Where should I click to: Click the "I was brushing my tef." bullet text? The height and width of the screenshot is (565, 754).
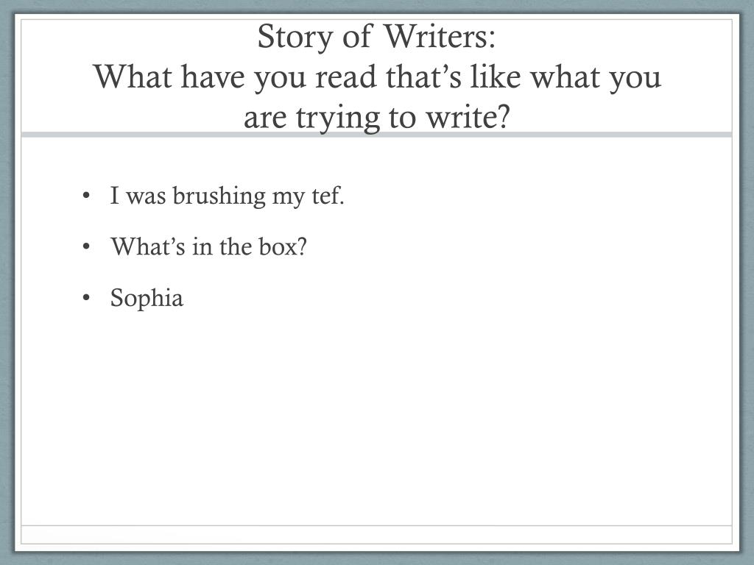pos(227,196)
